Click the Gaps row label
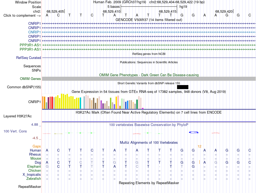The image size is (256, 193). [x=37, y=146]
